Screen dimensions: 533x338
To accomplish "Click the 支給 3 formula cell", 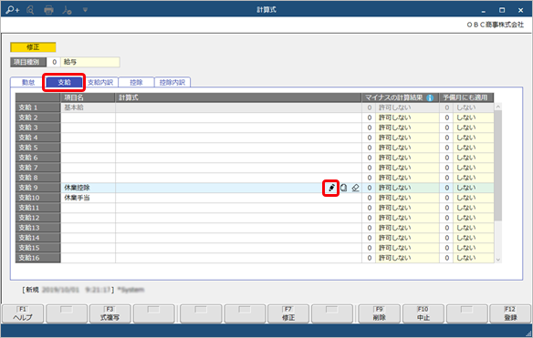I will pyautogui.click(x=238, y=128).
